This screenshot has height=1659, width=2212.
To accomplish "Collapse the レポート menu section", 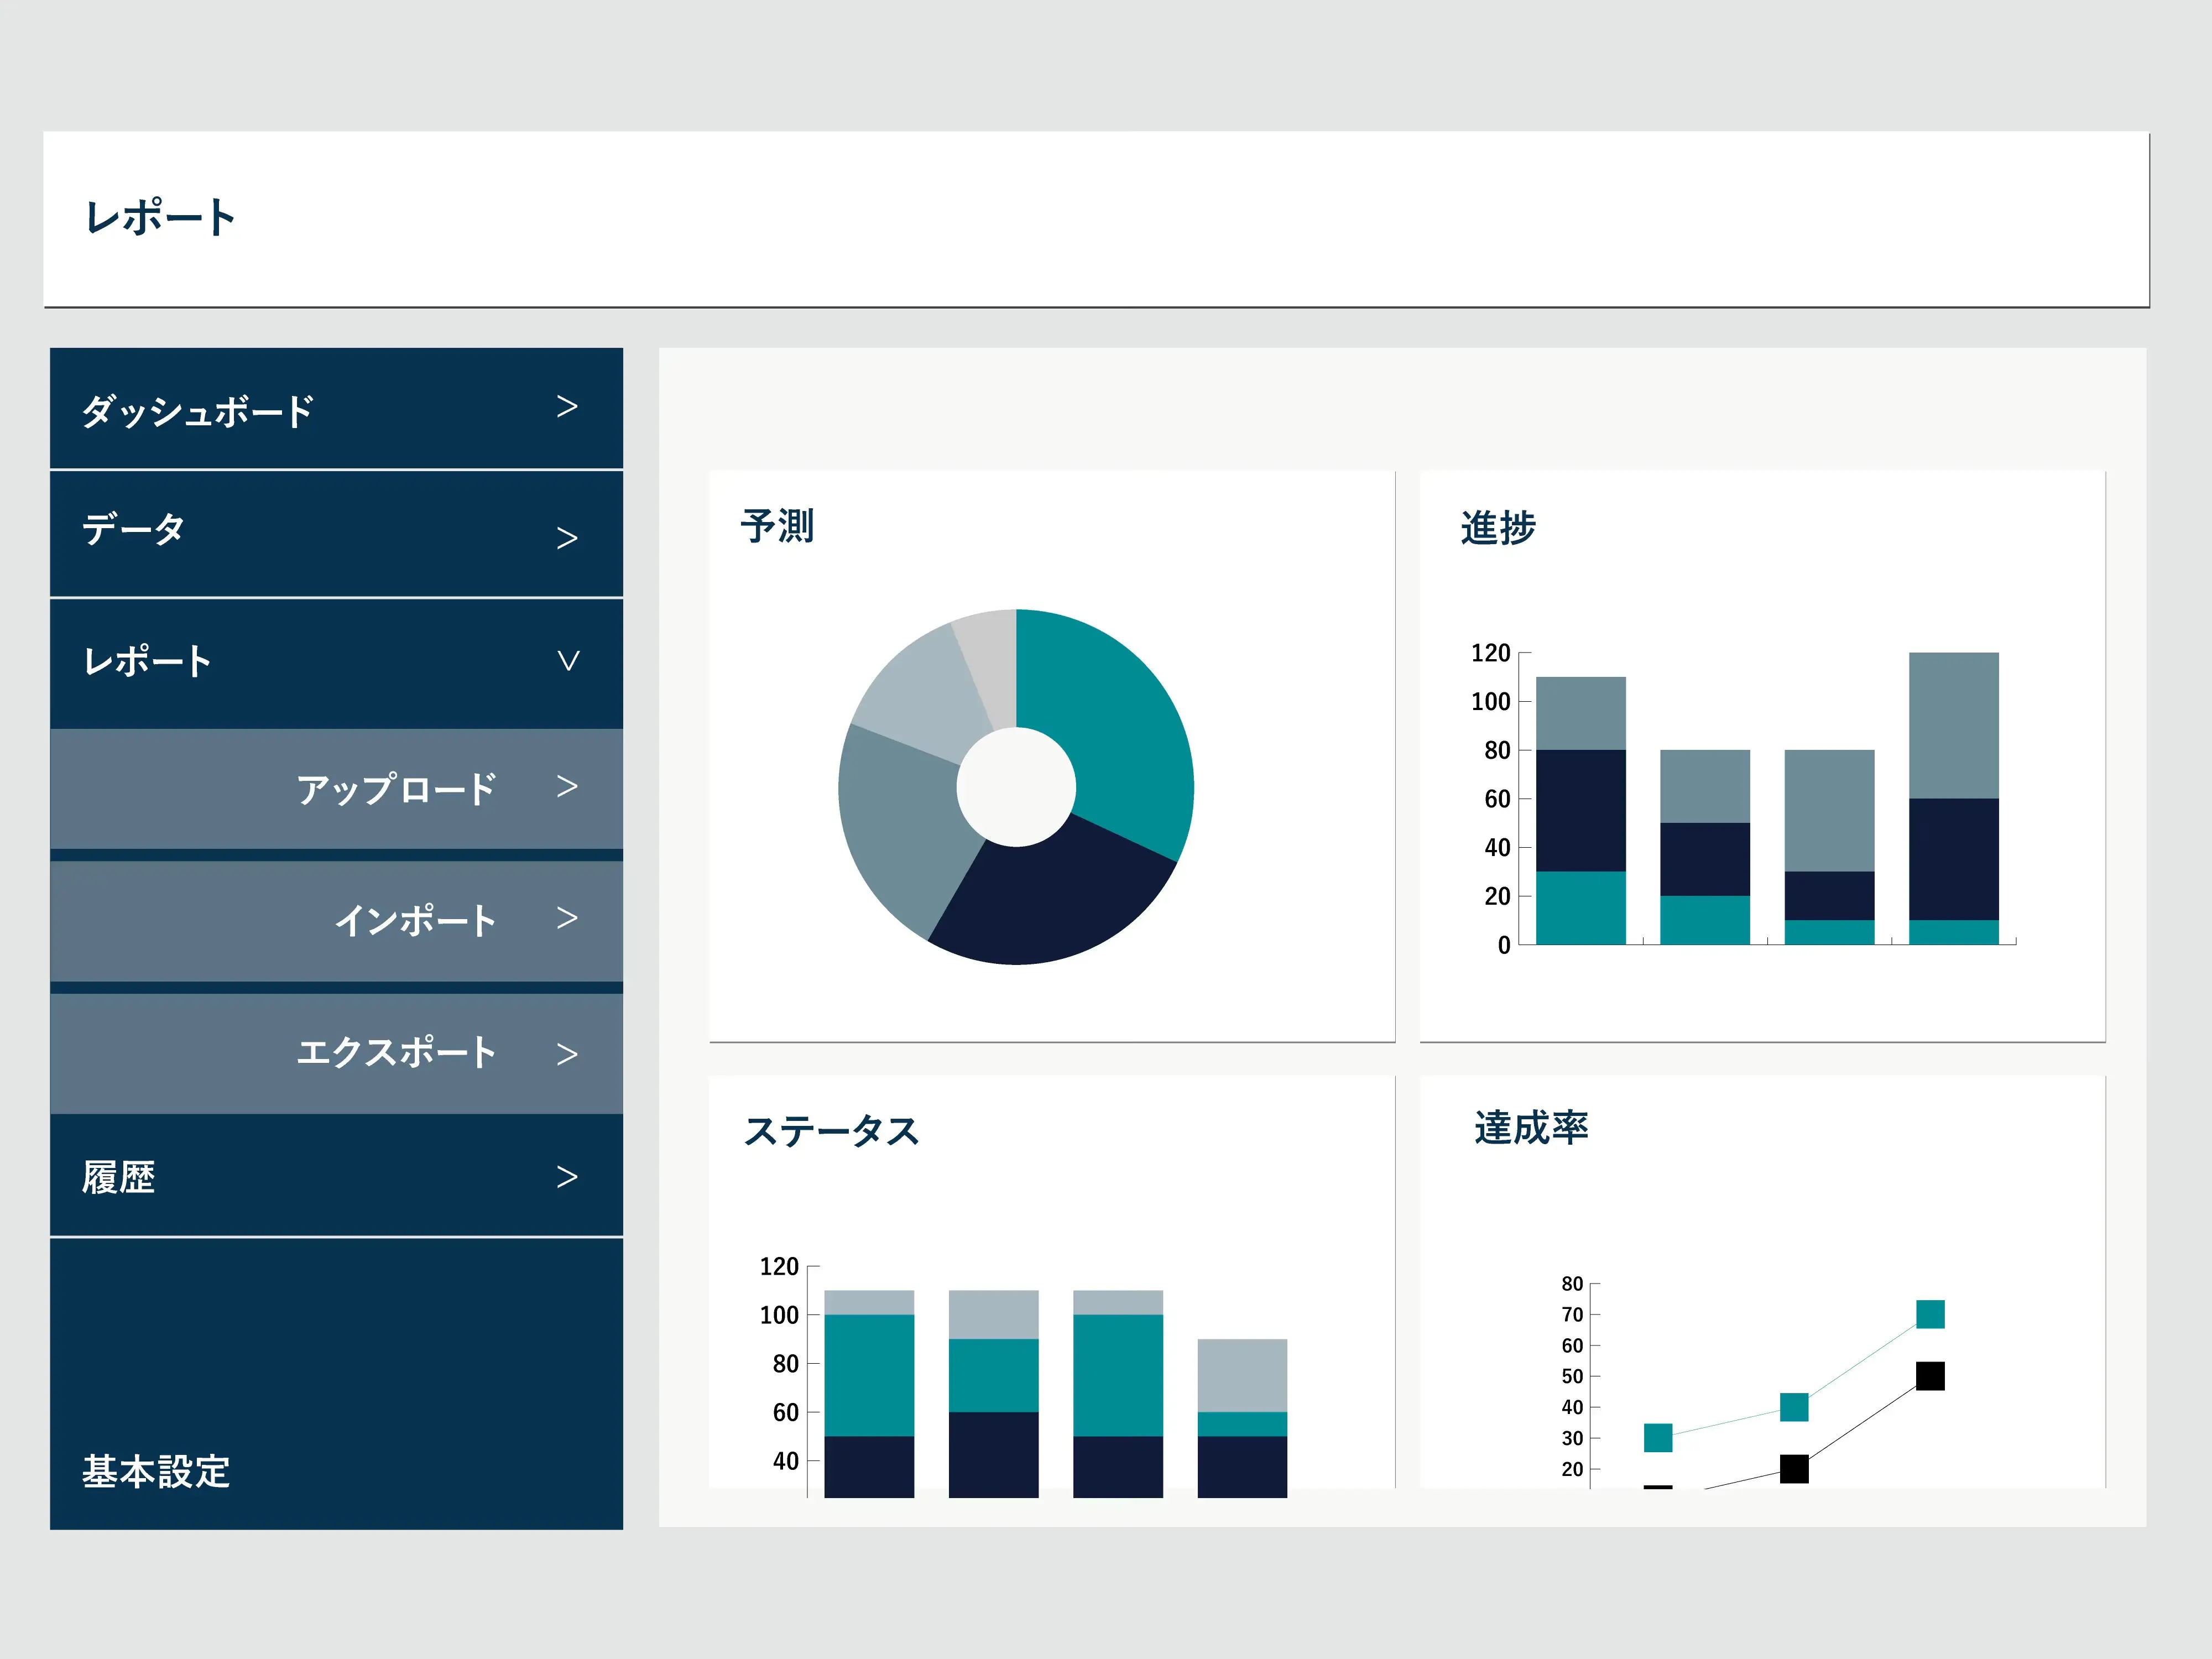I will pos(567,661).
